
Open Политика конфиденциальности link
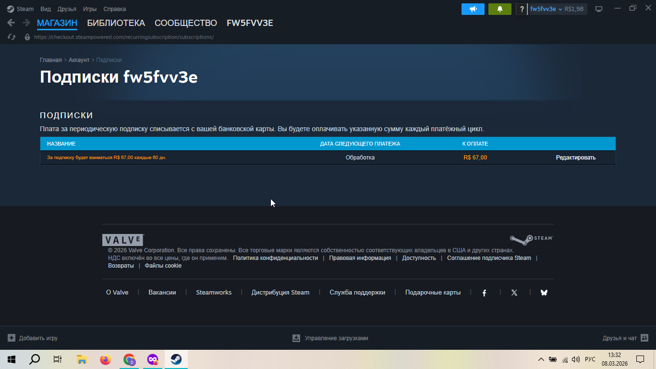(x=276, y=258)
